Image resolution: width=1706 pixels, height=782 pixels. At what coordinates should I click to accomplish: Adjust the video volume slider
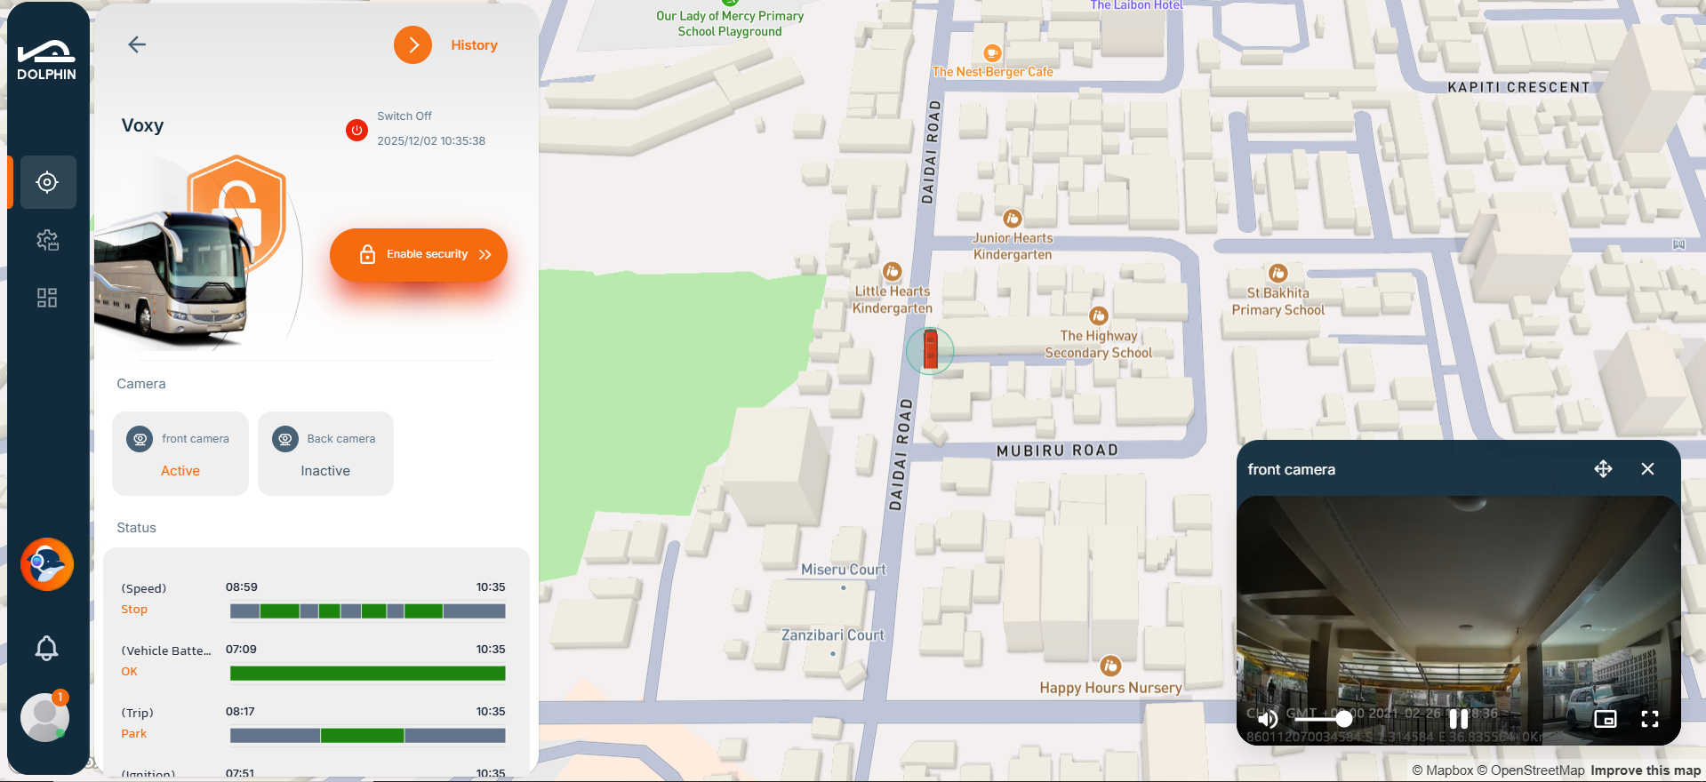tap(1325, 719)
